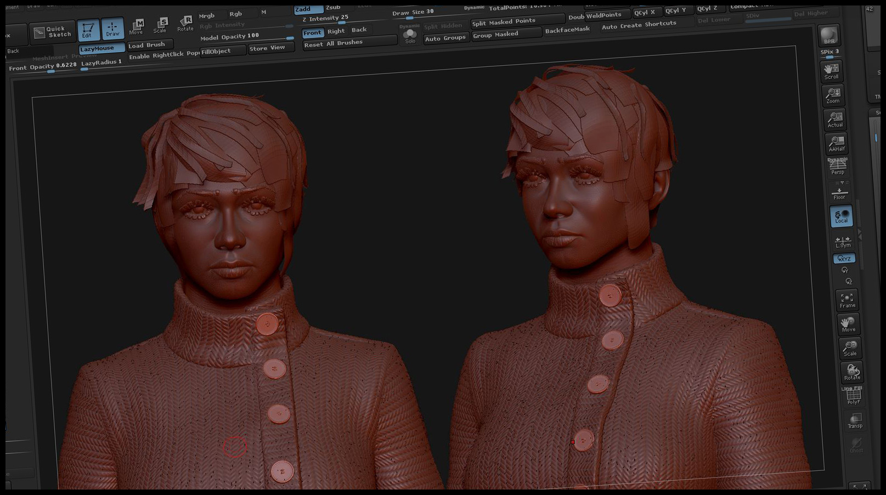Click the BPR render icon
Screen dimensions: 886x495
[829, 36]
